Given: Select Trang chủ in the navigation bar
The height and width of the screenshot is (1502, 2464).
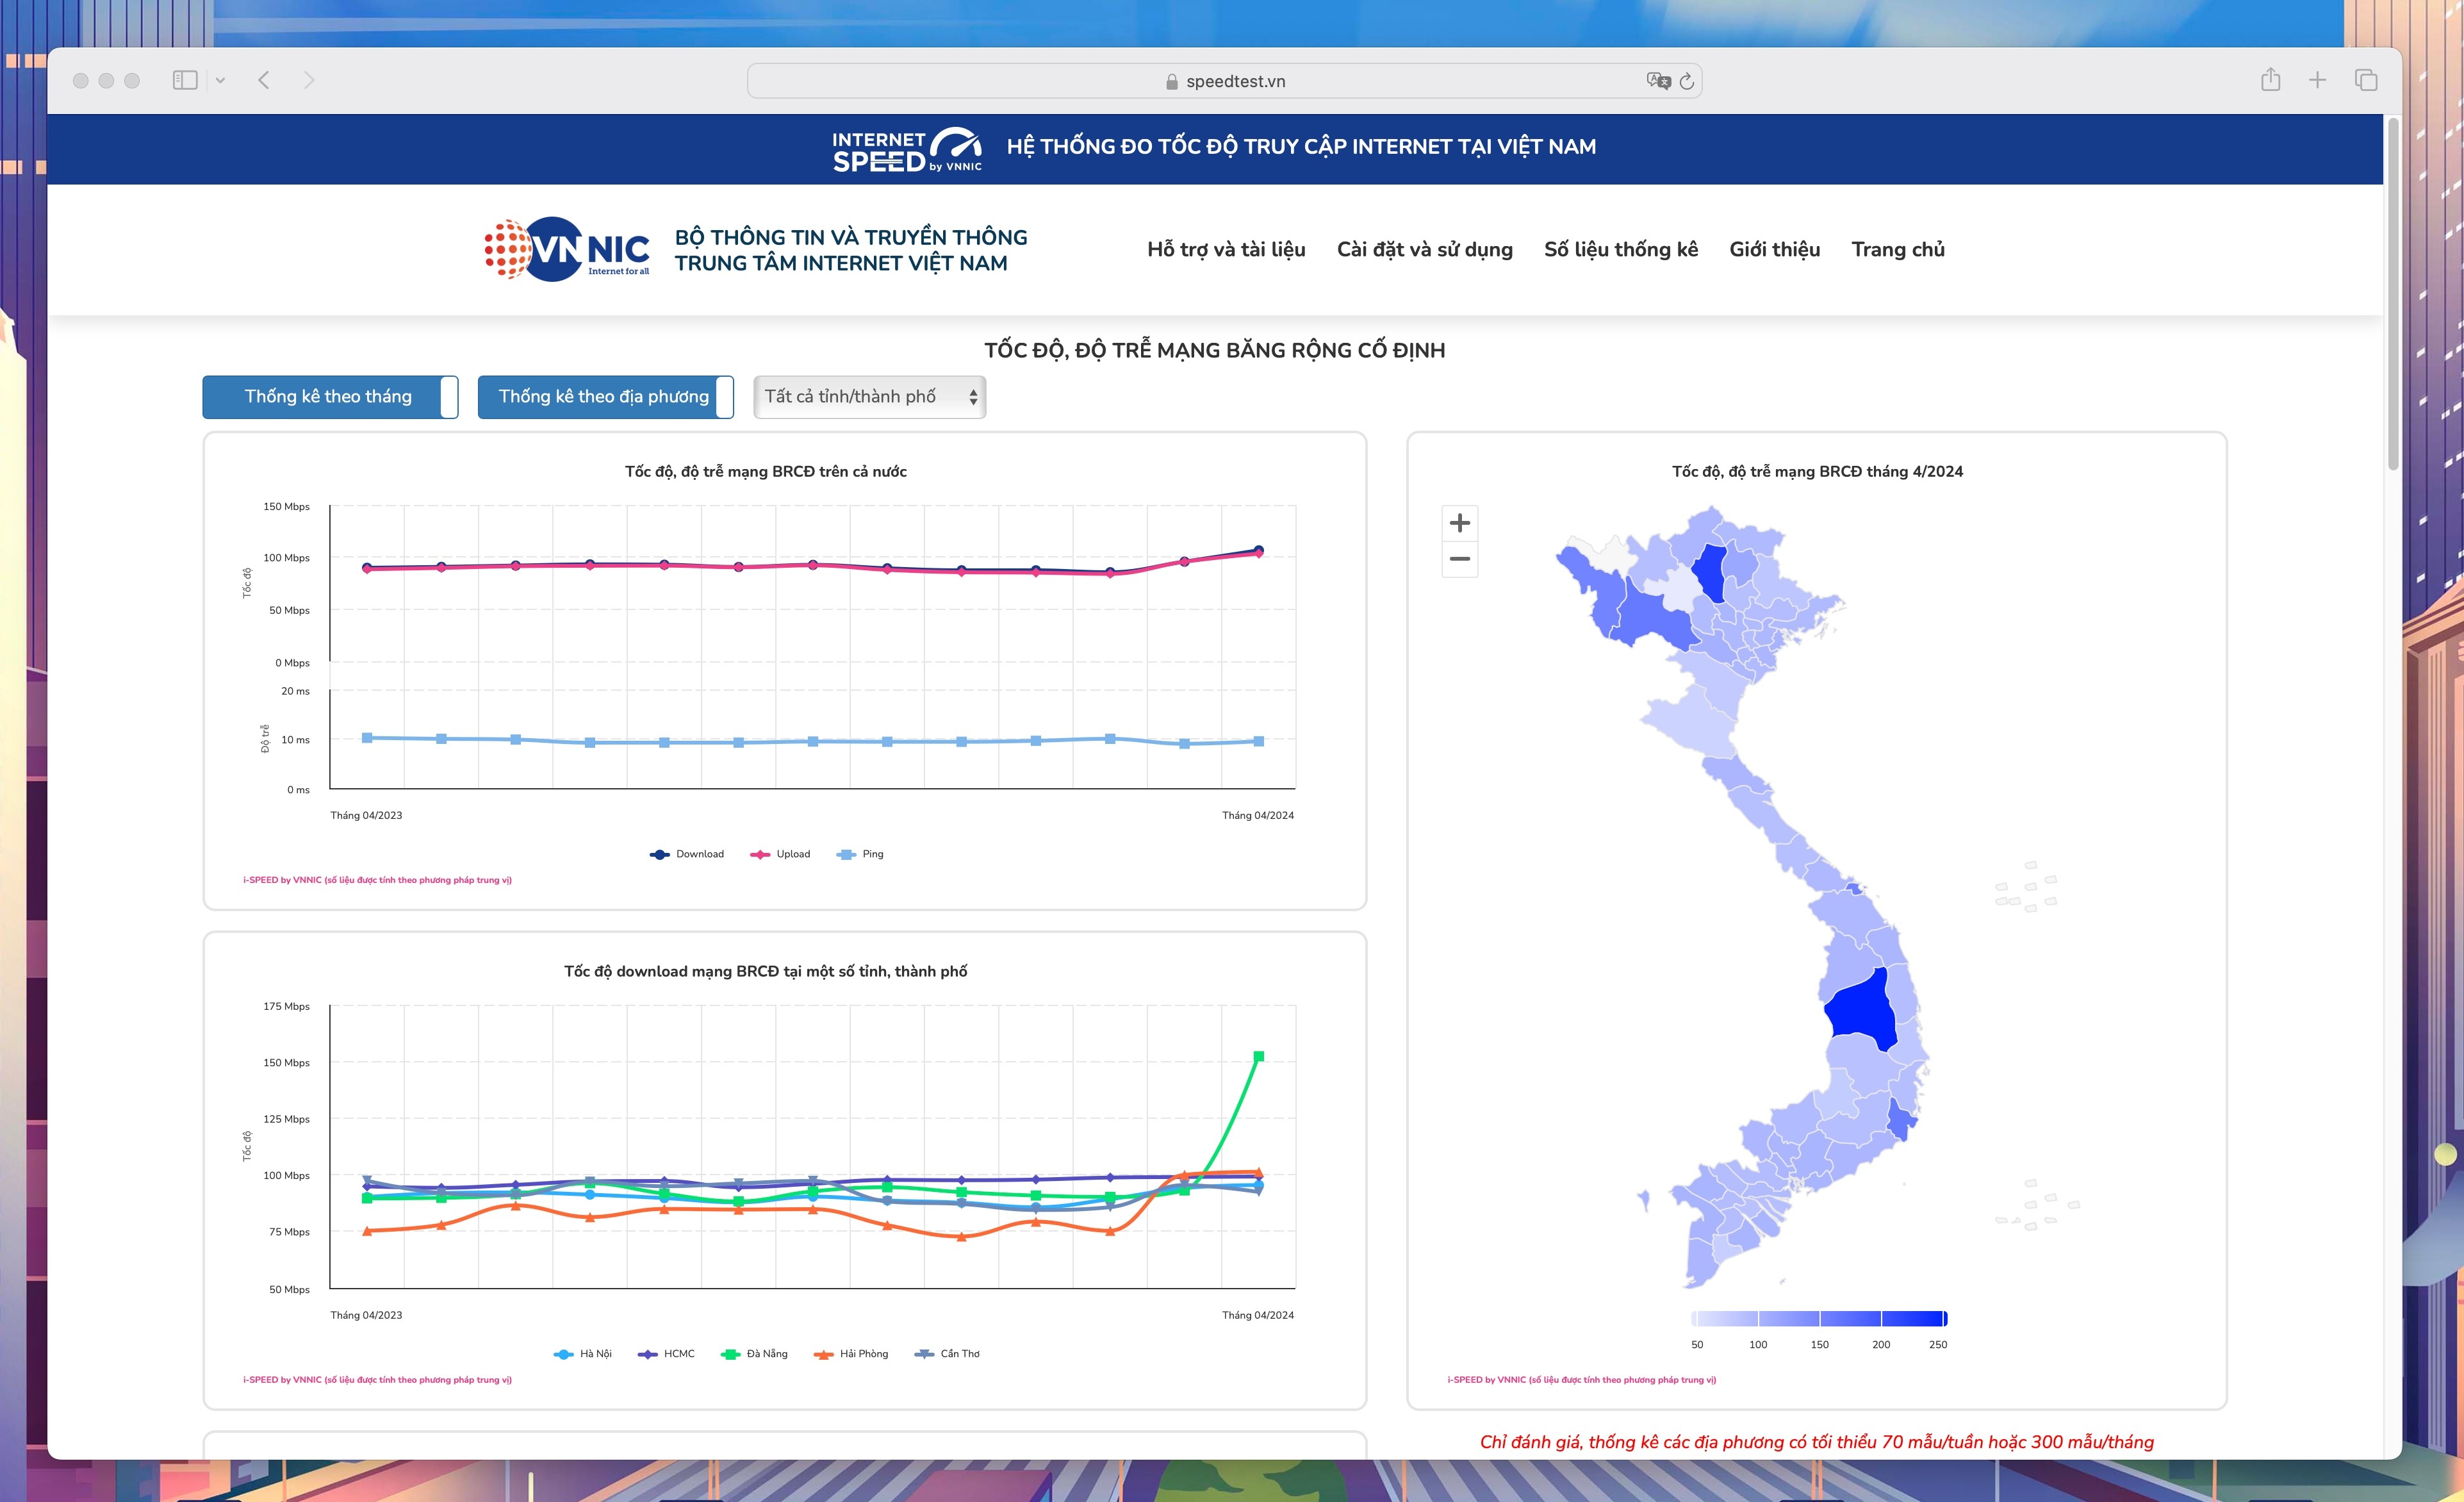Looking at the screenshot, I should [1897, 250].
